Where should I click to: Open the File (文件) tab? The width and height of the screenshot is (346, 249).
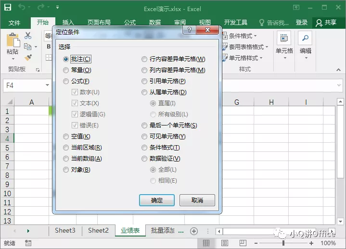click(x=14, y=23)
